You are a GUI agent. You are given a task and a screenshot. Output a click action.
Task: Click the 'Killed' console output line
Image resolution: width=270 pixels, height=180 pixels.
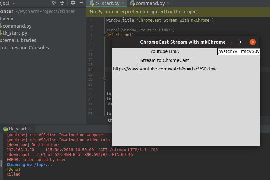(x=13, y=174)
